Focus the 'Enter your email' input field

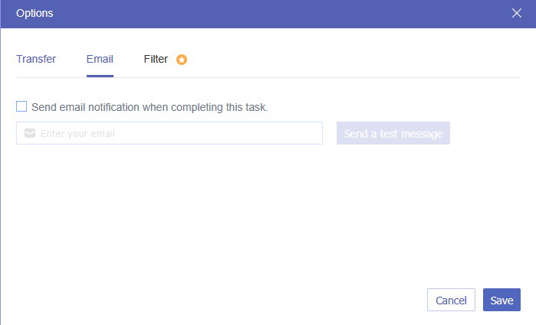click(x=176, y=133)
